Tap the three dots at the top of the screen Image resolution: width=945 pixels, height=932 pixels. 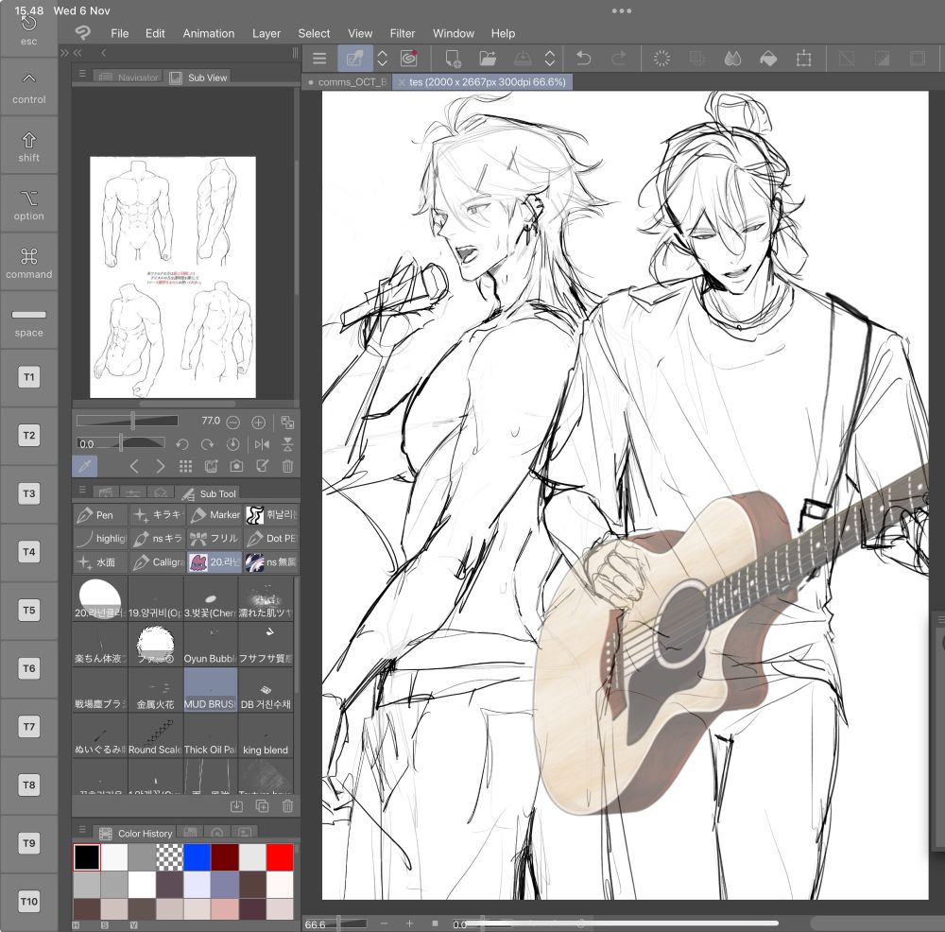click(x=622, y=10)
